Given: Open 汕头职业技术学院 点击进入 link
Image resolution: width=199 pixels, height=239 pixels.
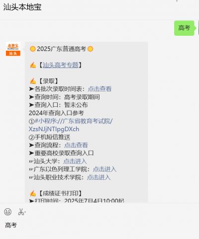Looking at the screenshot, I should (x=99, y=177).
